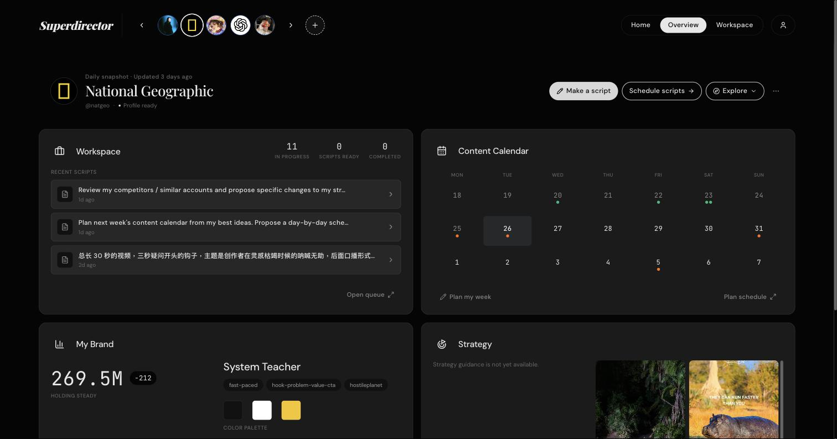Switch to the Workspace tab
837x439 pixels.
click(x=734, y=25)
